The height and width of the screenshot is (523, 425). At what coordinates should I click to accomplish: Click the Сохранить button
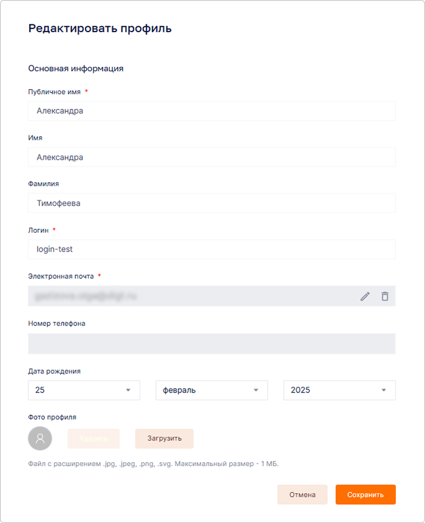click(365, 494)
